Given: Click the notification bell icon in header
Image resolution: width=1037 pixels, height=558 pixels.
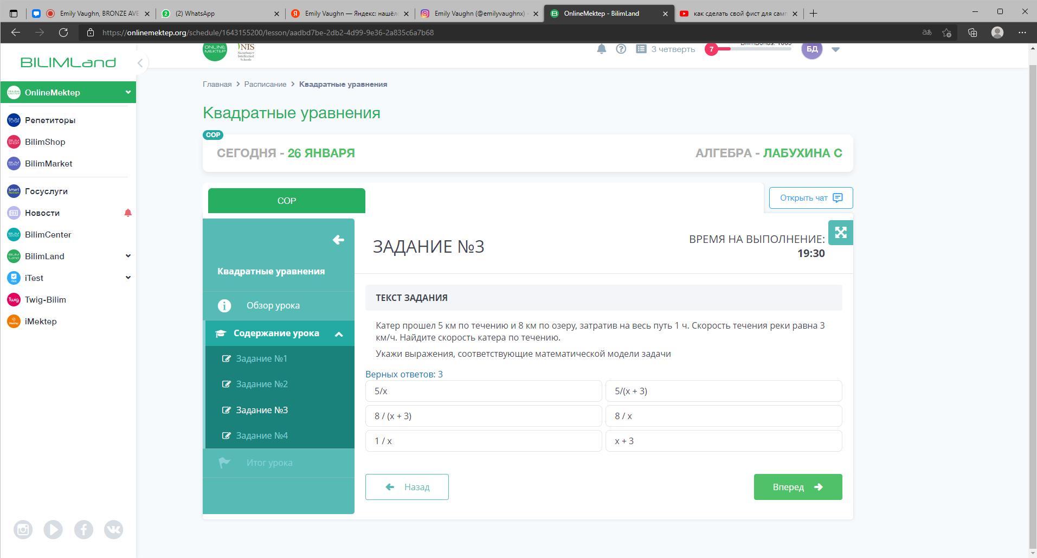Looking at the screenshot, I should coord(601,49).
